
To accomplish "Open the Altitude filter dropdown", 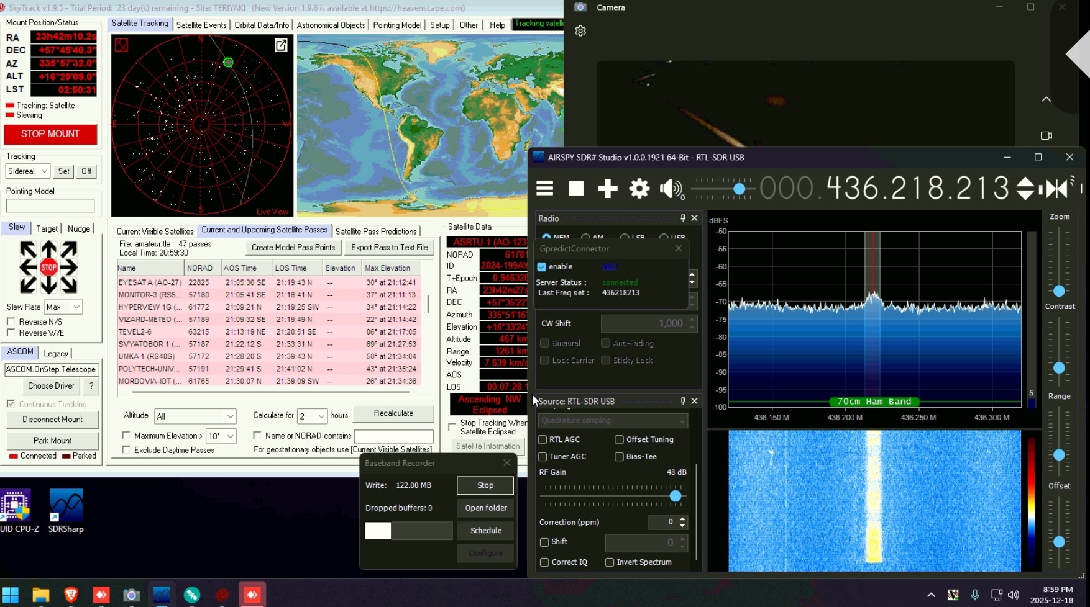I will [195, 416].
